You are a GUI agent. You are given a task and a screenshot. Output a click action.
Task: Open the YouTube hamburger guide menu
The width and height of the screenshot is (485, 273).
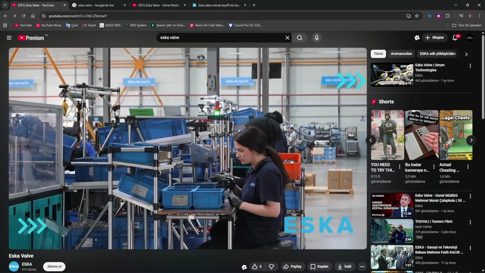tap(9, 38)
